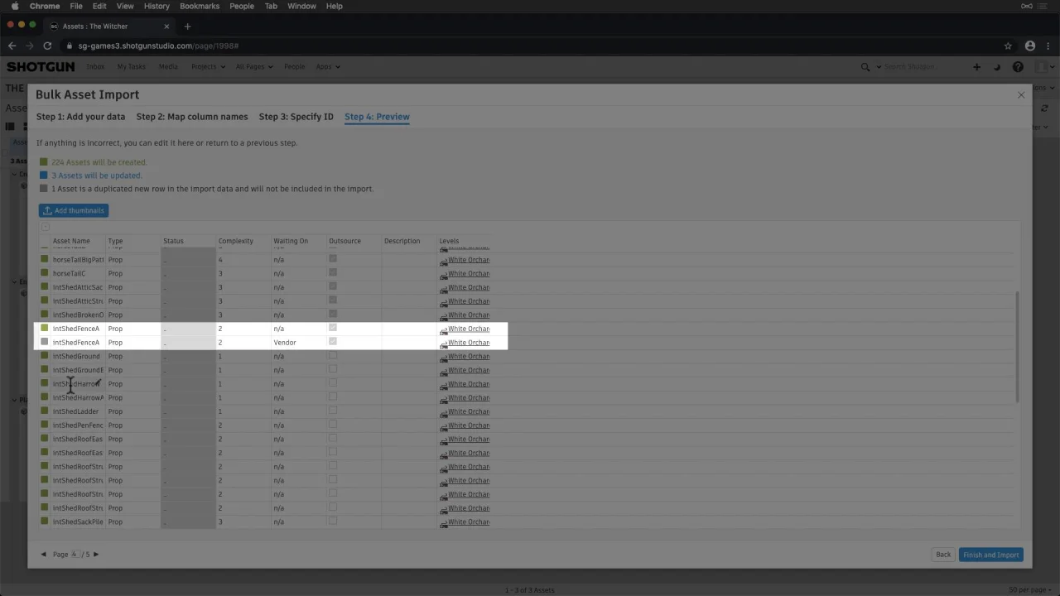Select the Step 4: Preview tab

[377, 117]
